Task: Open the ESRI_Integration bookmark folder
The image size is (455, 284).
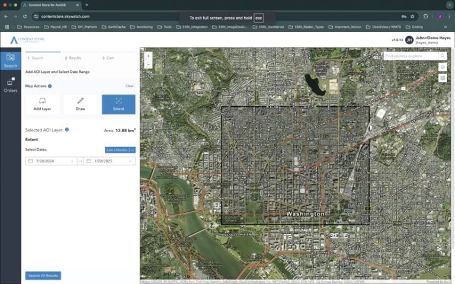Action: pyautogui.click(x=192, y=27)
